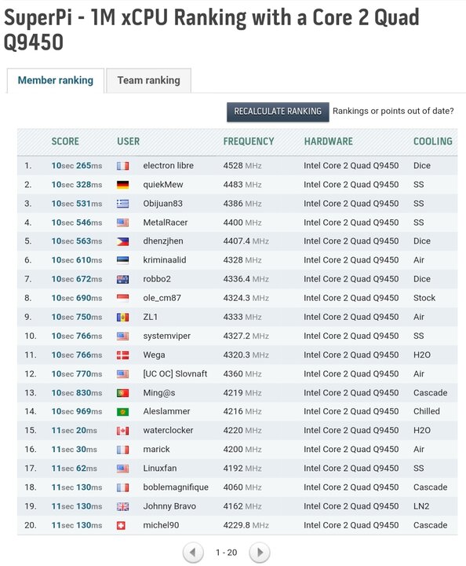
Task: Sort by the Cooling column header
Action: (432, 141)
